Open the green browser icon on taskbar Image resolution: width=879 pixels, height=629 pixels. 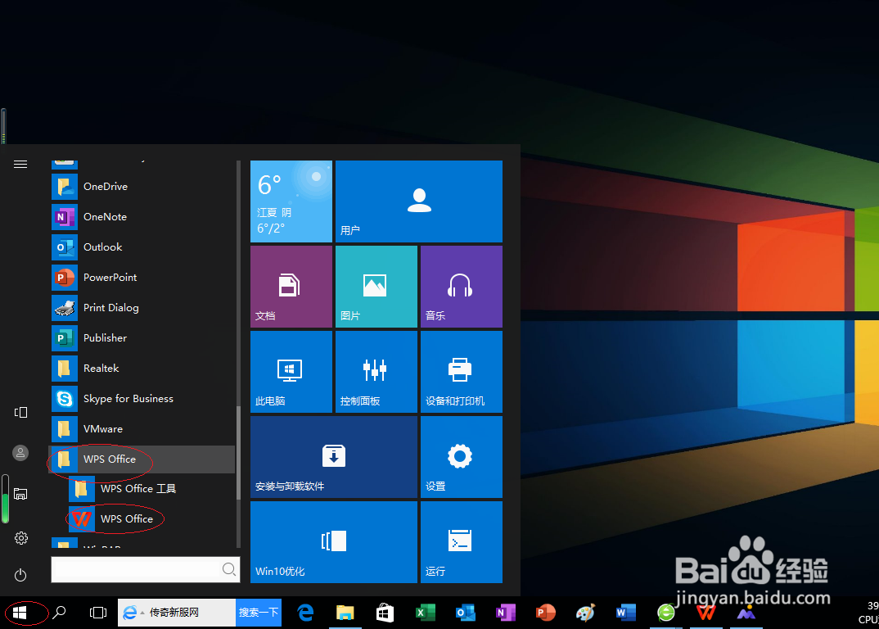coord(666,613)
